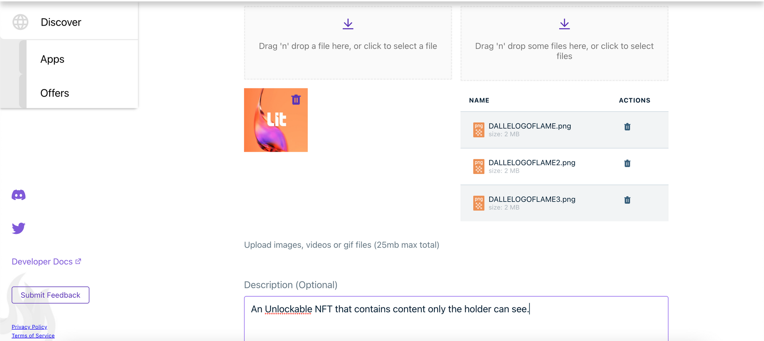The image size is (764, 341).
Task: Open the Discover menu item
Action: coord(61,22)
